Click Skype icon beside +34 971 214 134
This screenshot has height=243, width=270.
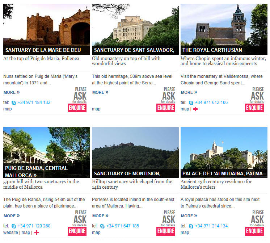(x=191, y=226)
